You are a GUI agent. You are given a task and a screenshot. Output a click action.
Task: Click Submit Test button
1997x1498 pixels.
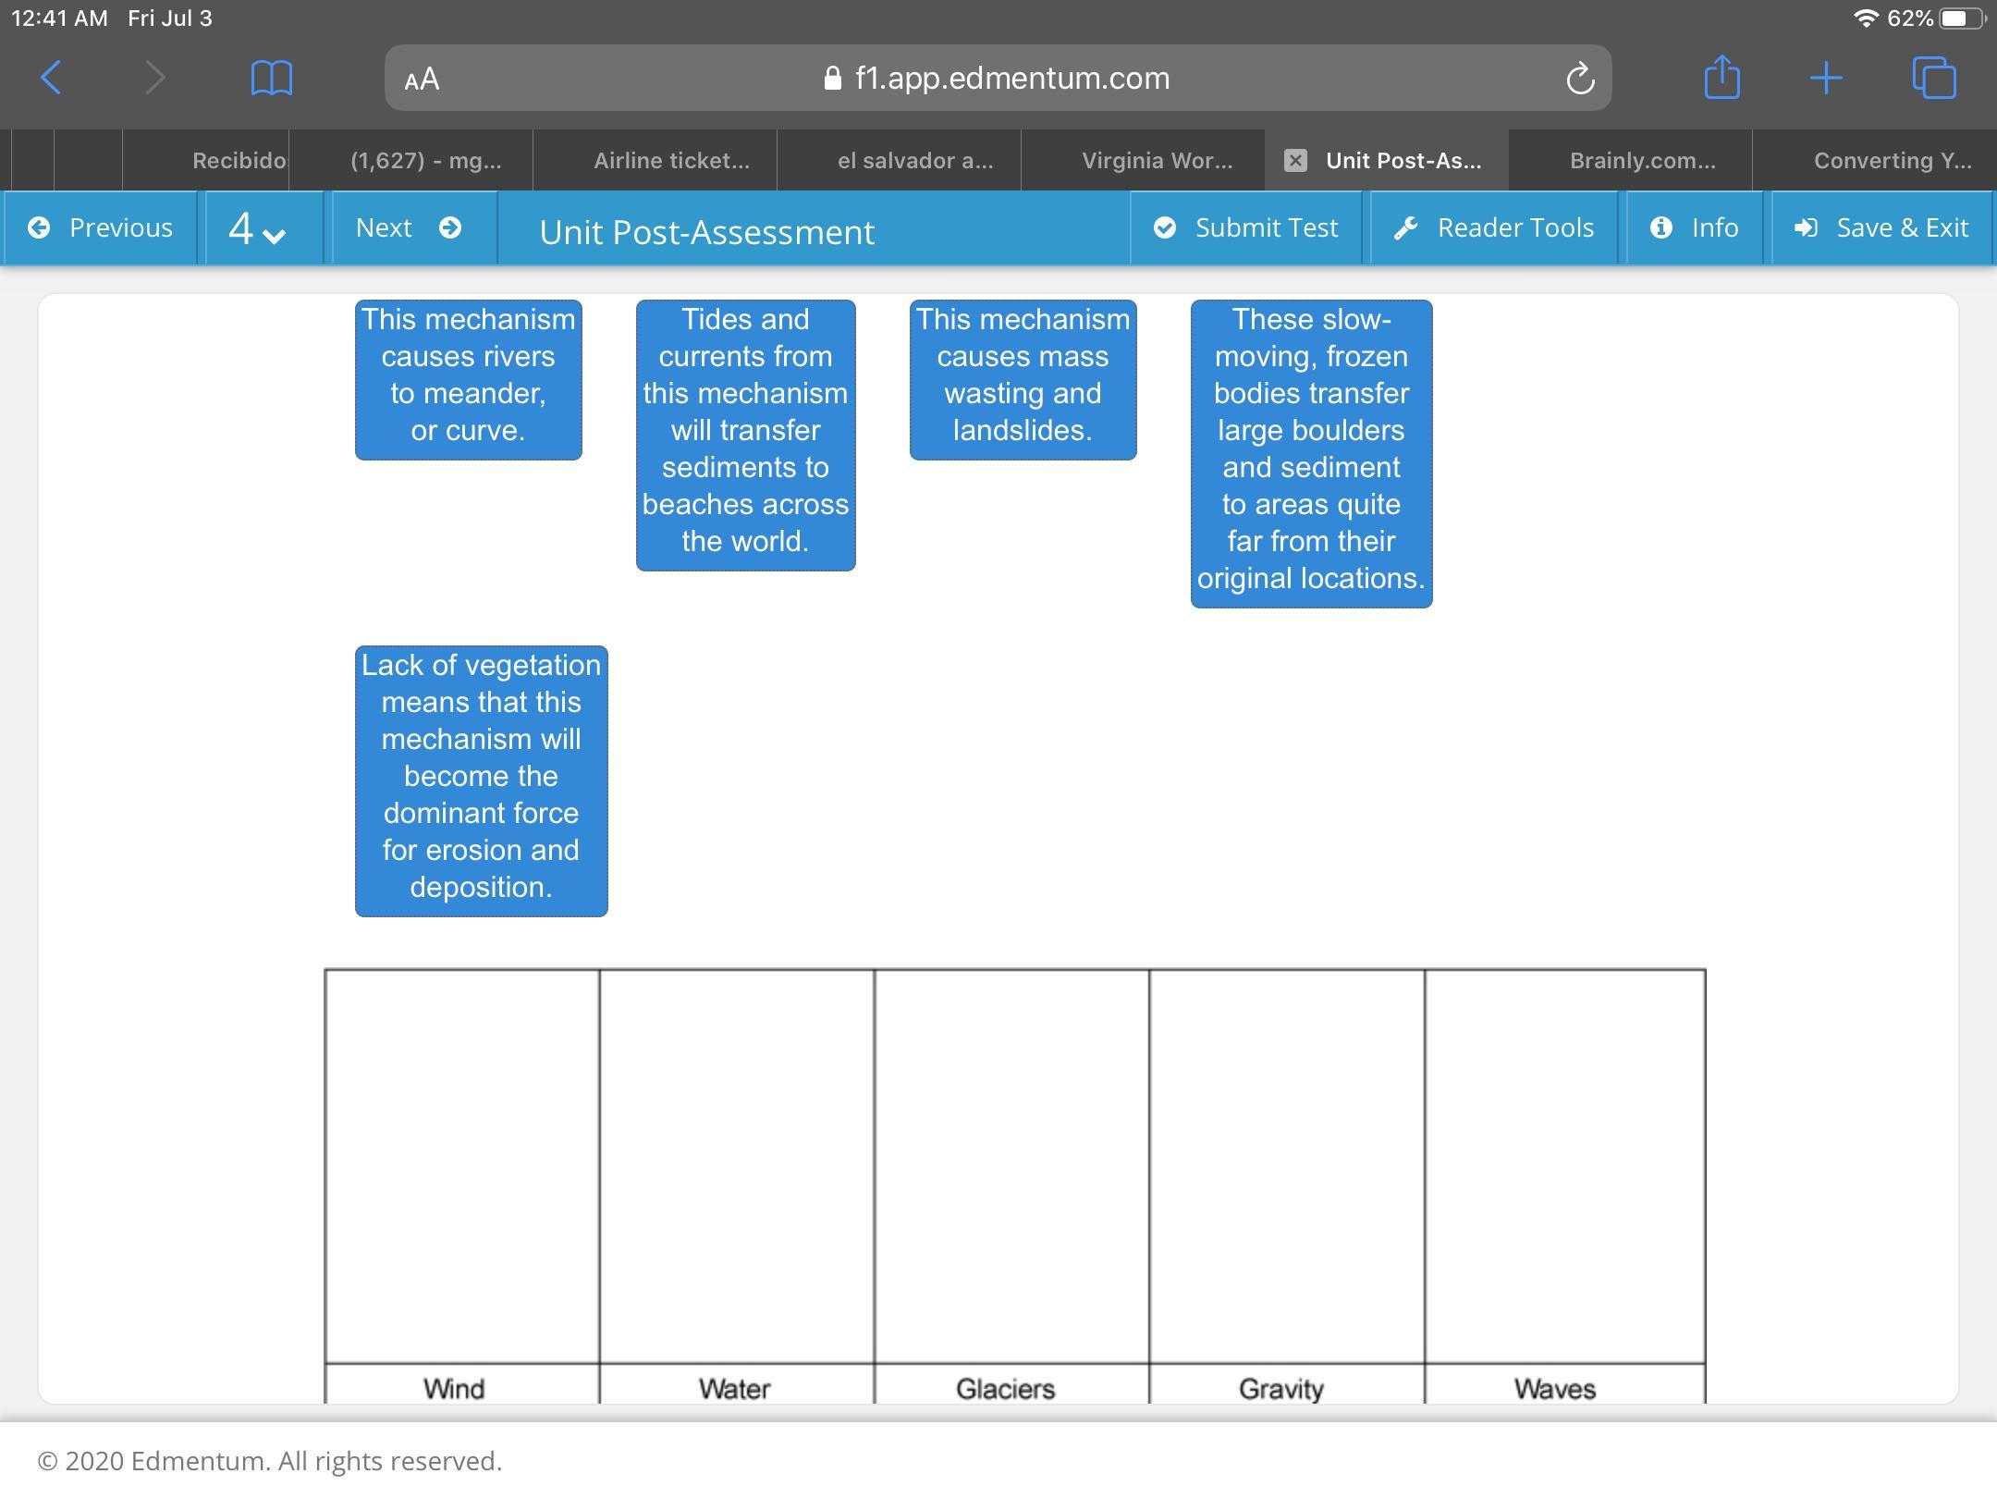click(x=1246, y=228)
